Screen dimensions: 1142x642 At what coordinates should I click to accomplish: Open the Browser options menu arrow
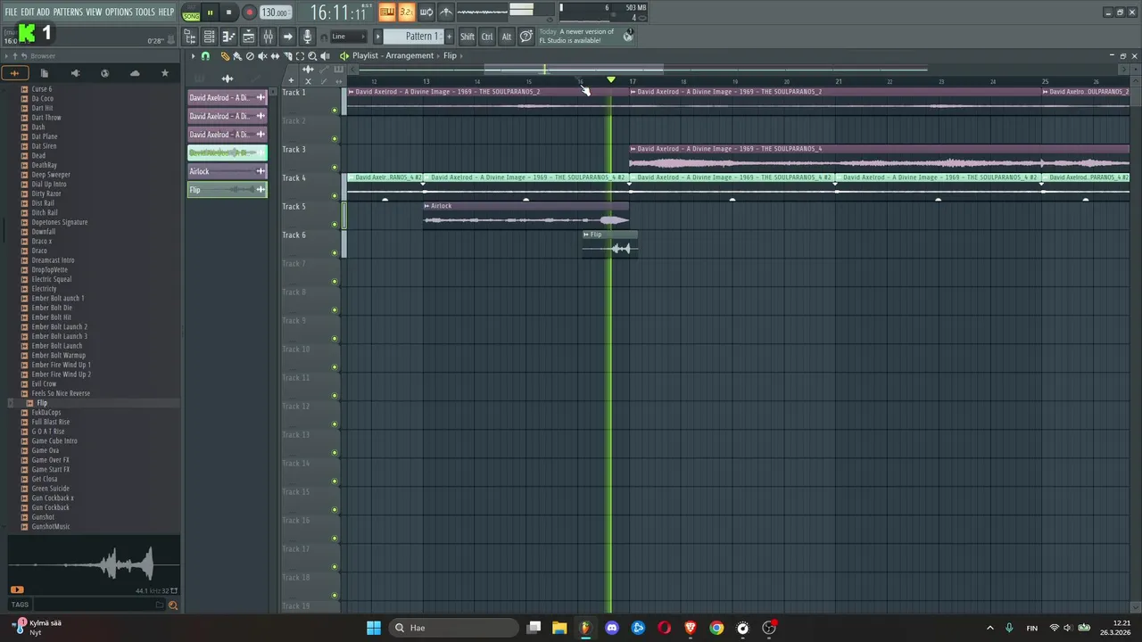(5, 56)
